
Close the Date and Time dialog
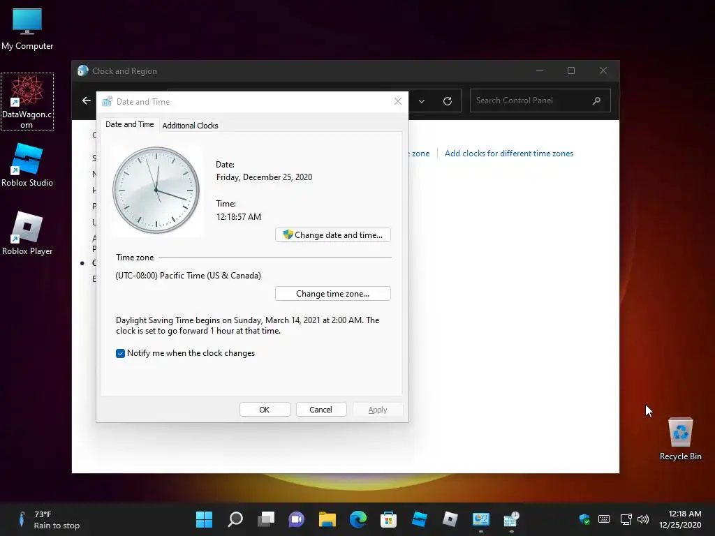397,101
